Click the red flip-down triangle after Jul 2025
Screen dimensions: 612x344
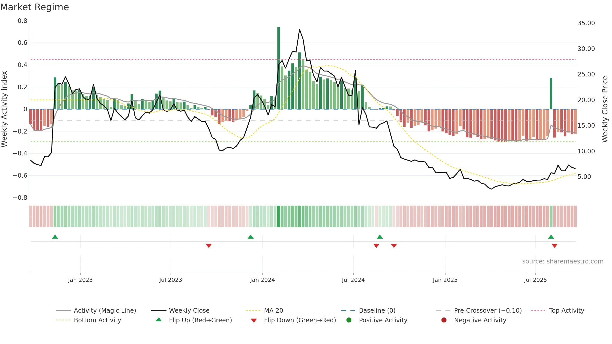point(554,246)
